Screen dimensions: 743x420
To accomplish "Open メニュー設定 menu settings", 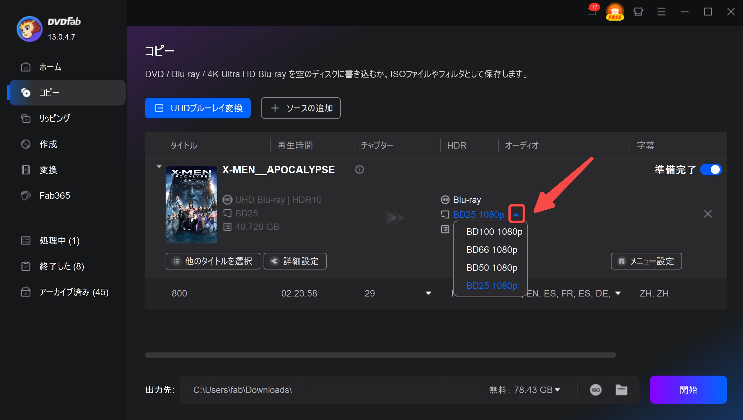I will coord(646,261).
